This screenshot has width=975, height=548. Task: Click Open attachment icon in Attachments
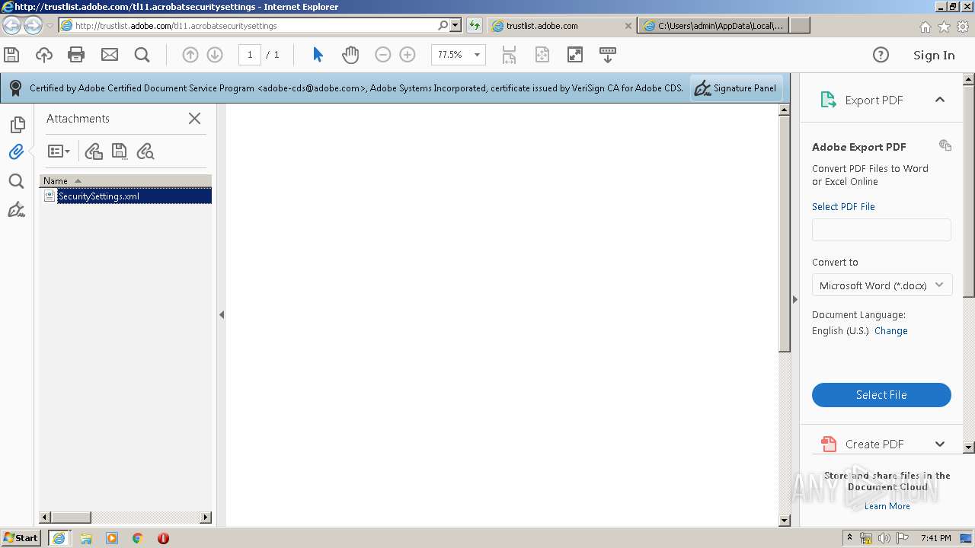[93, 151]
